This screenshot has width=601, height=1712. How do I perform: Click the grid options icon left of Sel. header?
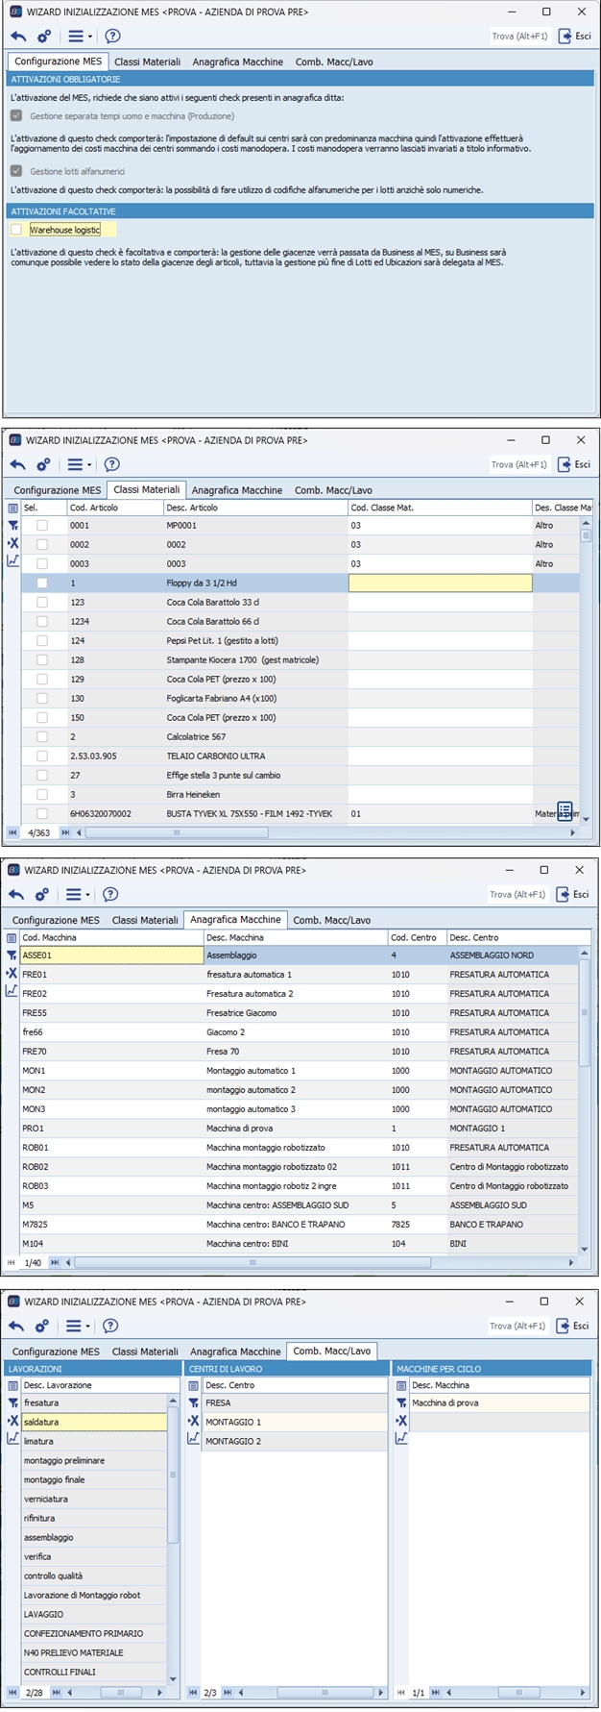[12, 508]
